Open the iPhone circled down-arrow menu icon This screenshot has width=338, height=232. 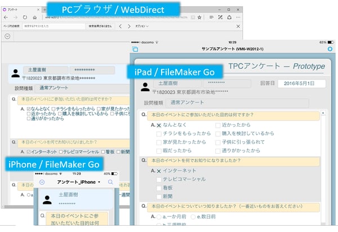point(42,182)
